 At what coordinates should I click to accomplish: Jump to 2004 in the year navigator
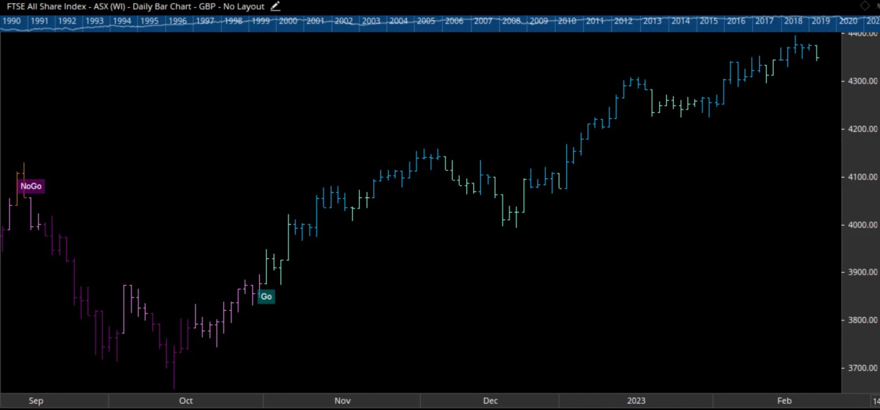click(399, 21)
